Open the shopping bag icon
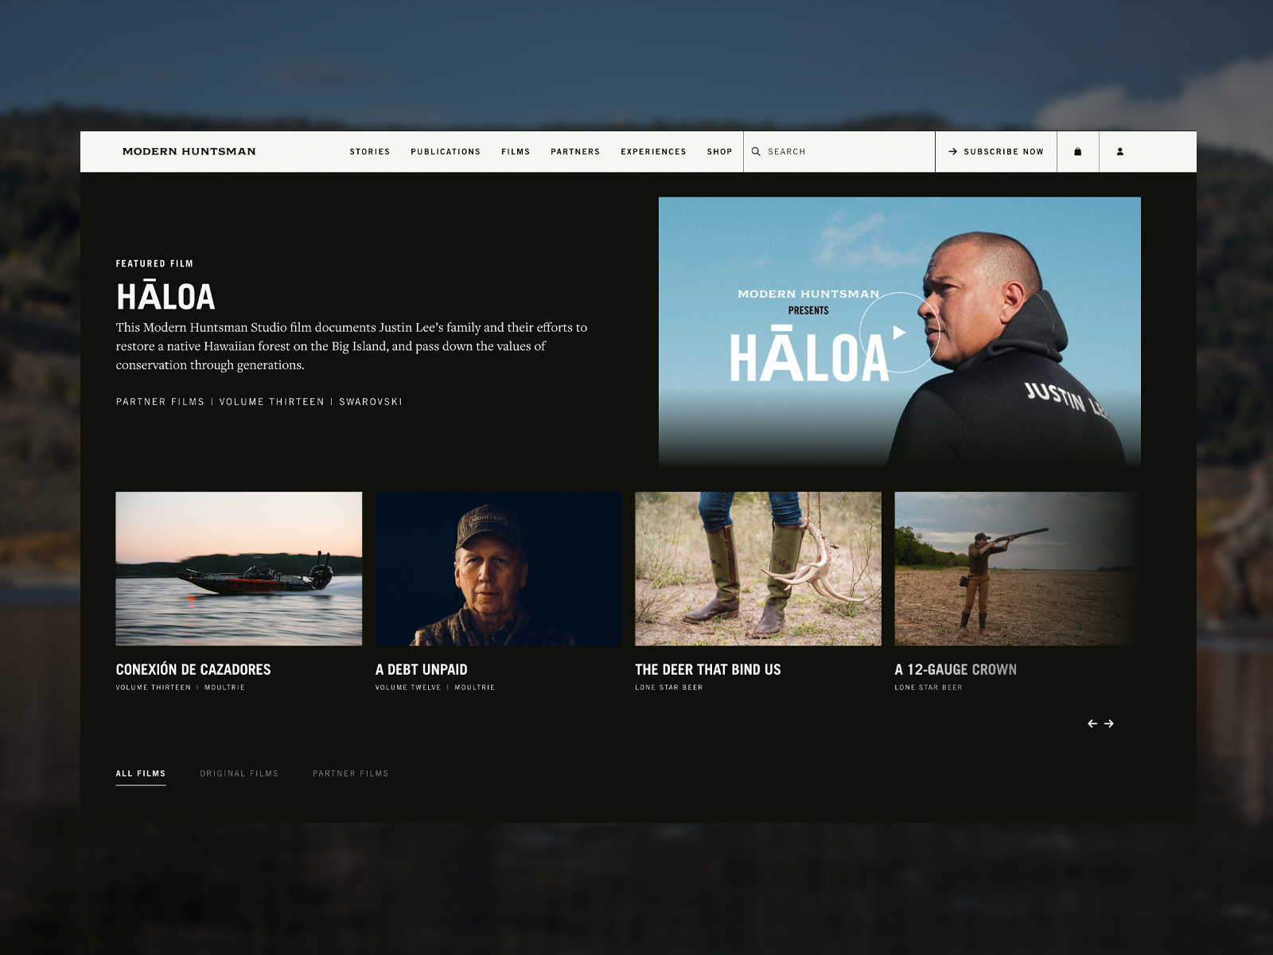Screen dimensions: 1273x955 [1077, 151]
